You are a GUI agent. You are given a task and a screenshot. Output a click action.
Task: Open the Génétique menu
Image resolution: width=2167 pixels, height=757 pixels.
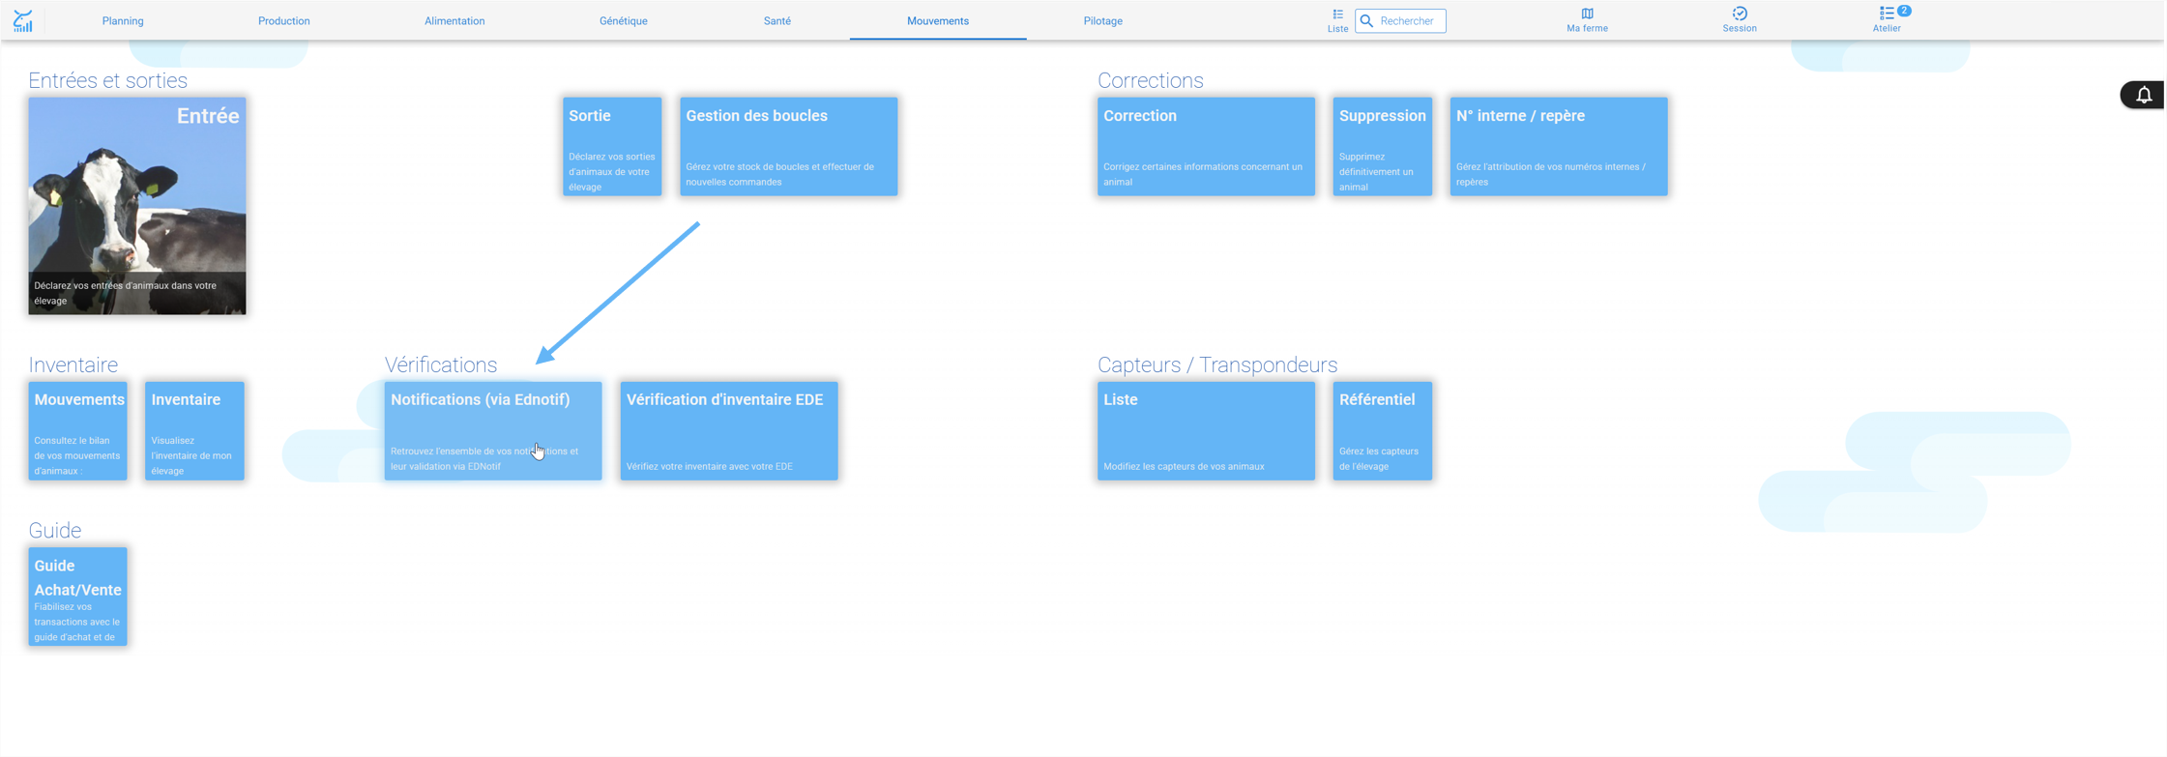[x=624, y=21]
